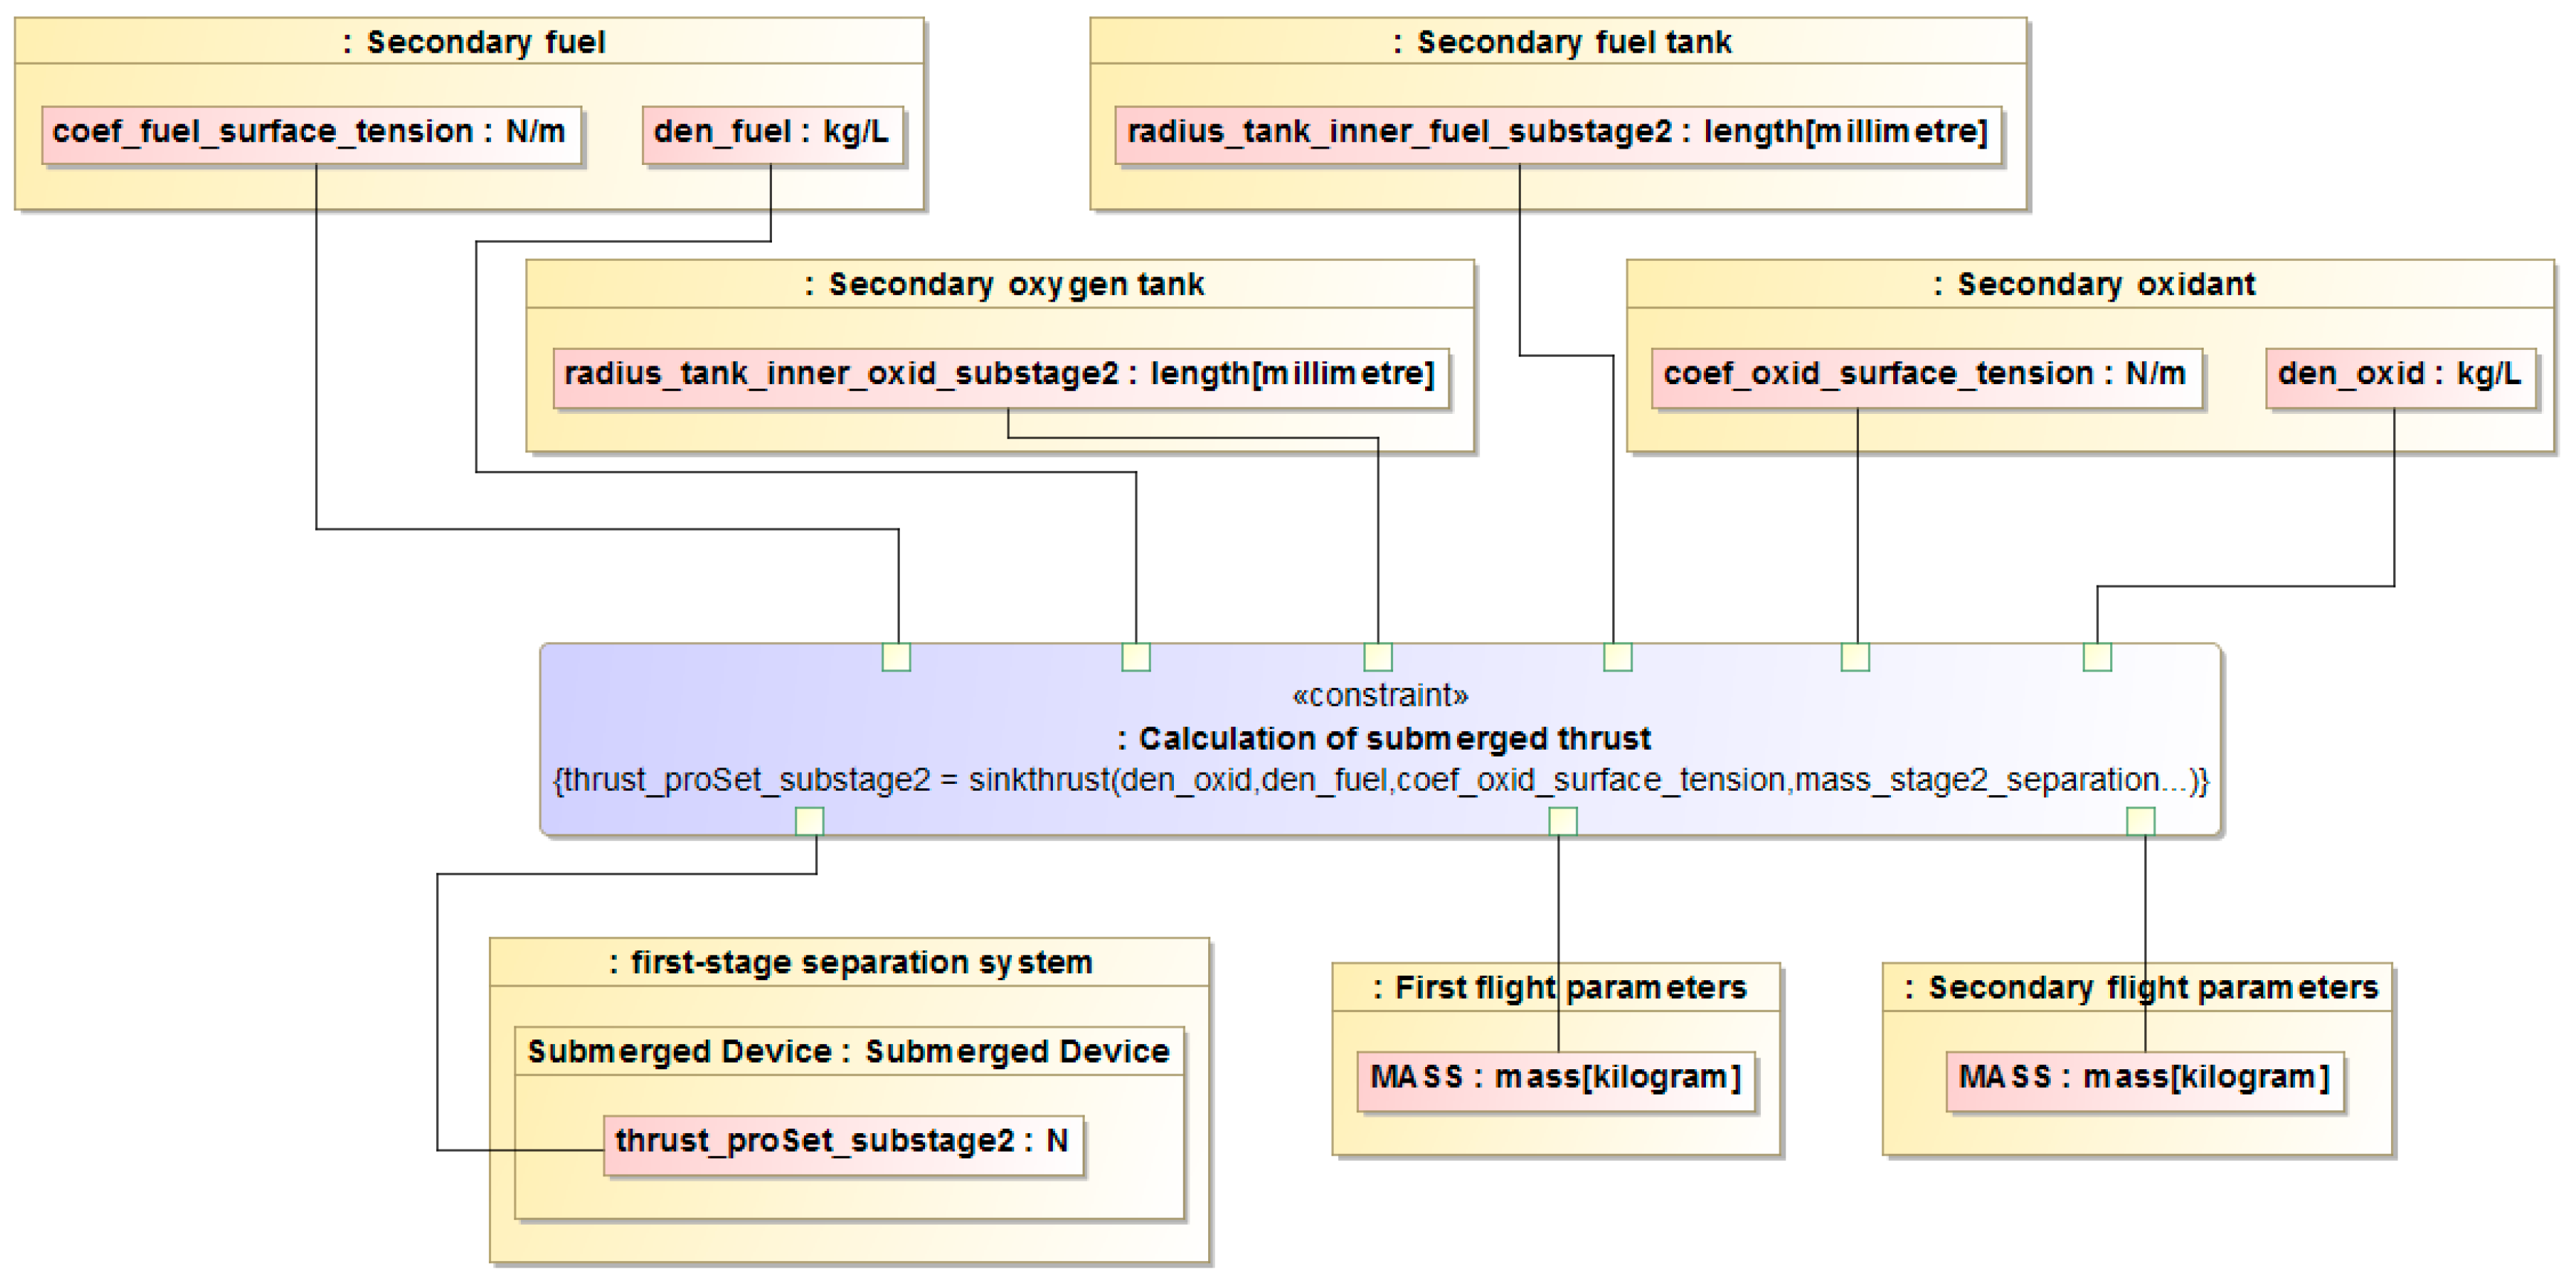Select the den_oxid : kg/L property
Image resolution: width=2576 pixels, height=1284 pixels.
pos(2399,376)
